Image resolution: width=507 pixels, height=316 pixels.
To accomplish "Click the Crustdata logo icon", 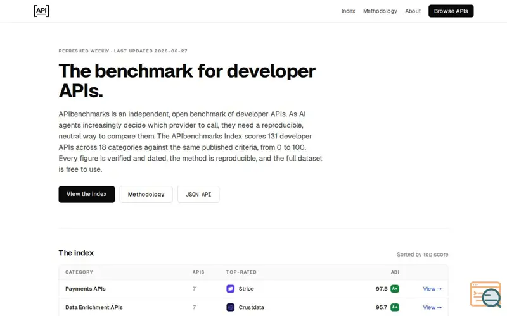I will pos(230,307).
